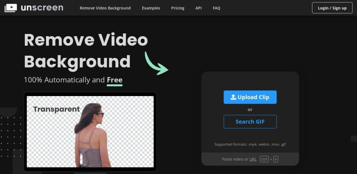
Task: Open the Pricing page
Action: click(x=177, y=8)
